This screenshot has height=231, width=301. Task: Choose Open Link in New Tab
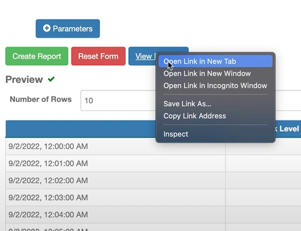point(215,61)
